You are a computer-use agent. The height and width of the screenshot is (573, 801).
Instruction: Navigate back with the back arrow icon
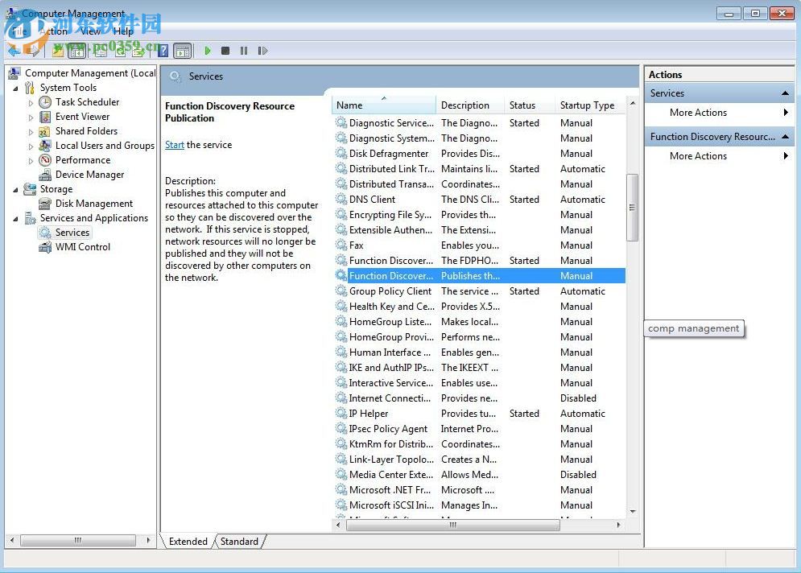tap(13, 51)
